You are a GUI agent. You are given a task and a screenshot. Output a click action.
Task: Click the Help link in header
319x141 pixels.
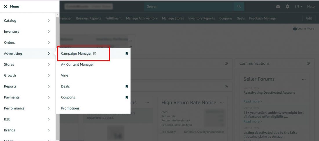pos(311,6)
